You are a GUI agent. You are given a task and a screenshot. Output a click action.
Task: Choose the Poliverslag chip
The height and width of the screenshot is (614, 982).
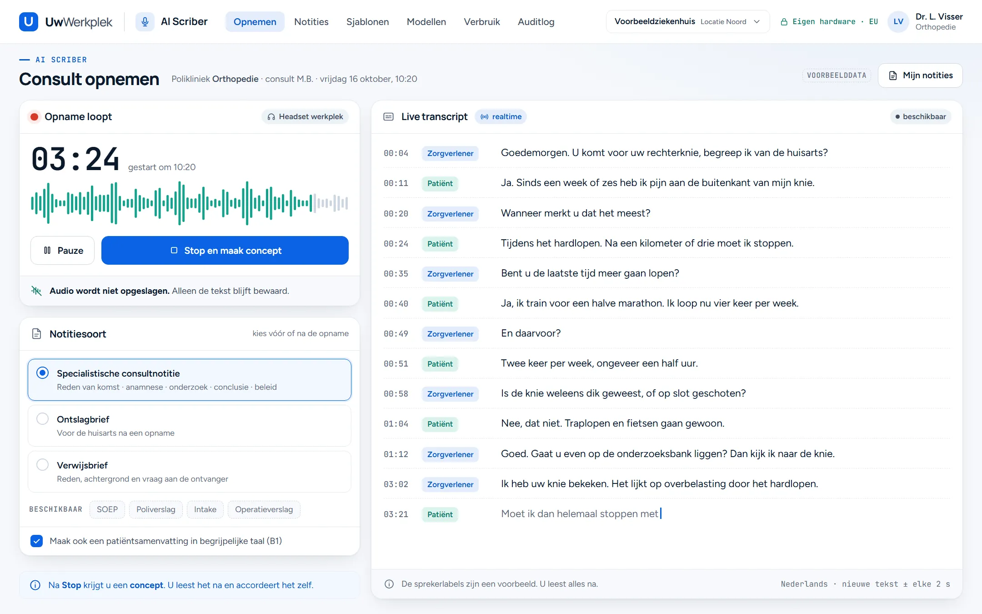tap(155, 509)
